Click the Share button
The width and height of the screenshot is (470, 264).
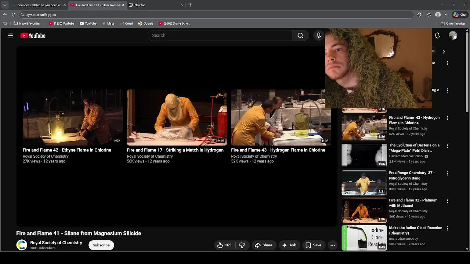(x=264, y=245)
